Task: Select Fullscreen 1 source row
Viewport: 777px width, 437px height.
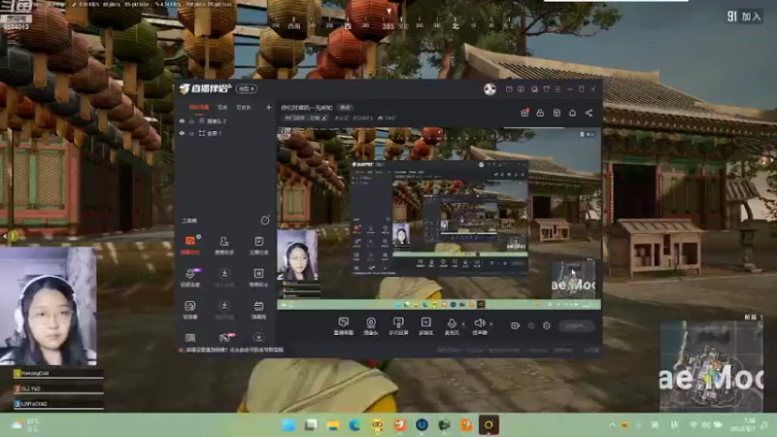Action: pos(225,133)
